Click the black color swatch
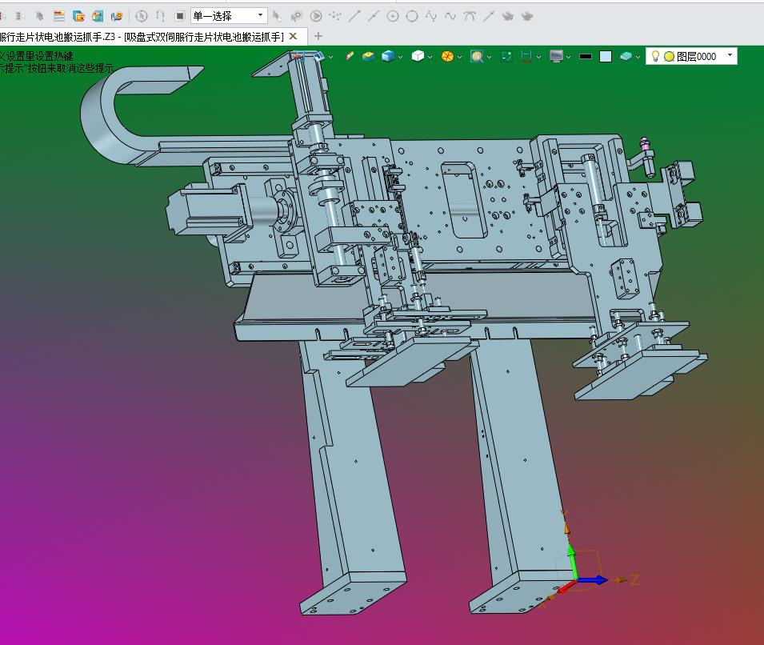The image size is (764, 645). [586, 57]
